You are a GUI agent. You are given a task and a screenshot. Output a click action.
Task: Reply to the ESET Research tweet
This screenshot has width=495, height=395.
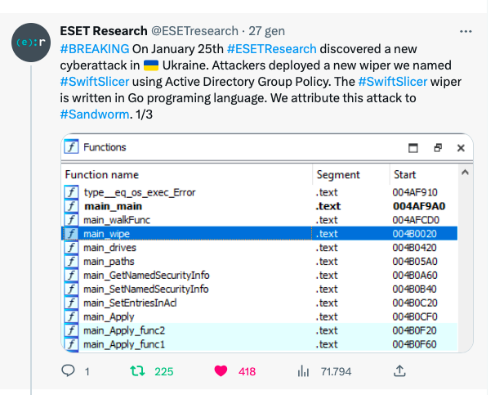click(69, 371)
